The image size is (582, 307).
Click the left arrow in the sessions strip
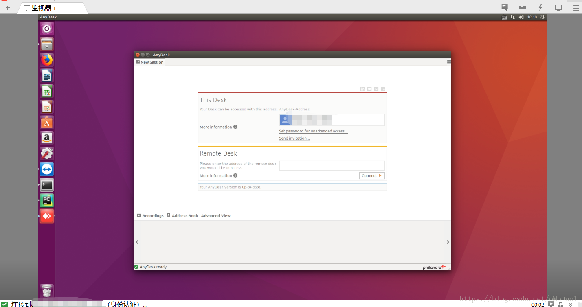[137, 242]
